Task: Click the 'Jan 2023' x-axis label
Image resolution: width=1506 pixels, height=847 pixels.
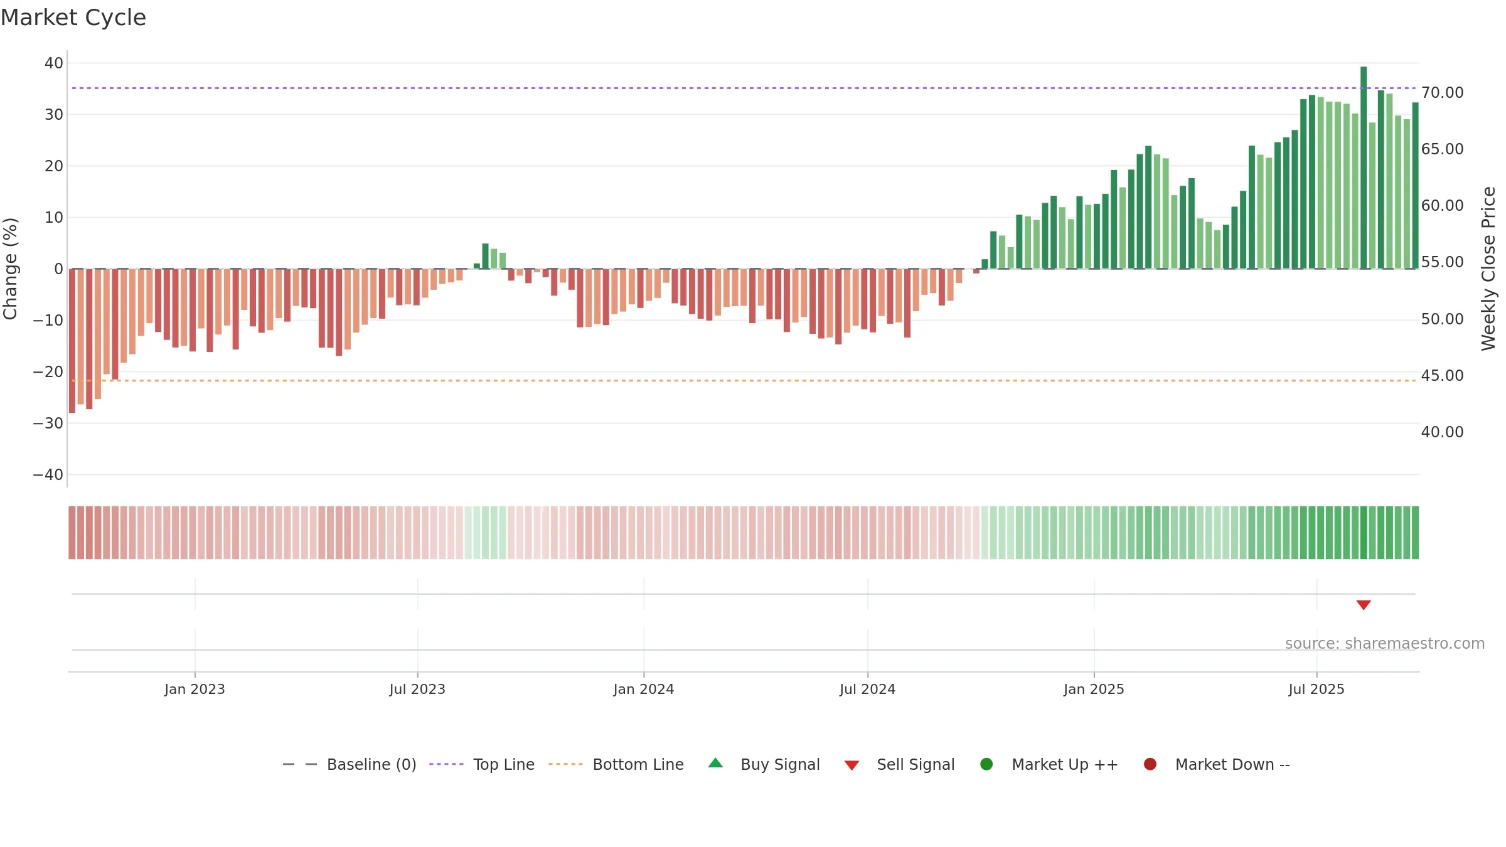Action: pyautogui.click(x=195, y=689)
